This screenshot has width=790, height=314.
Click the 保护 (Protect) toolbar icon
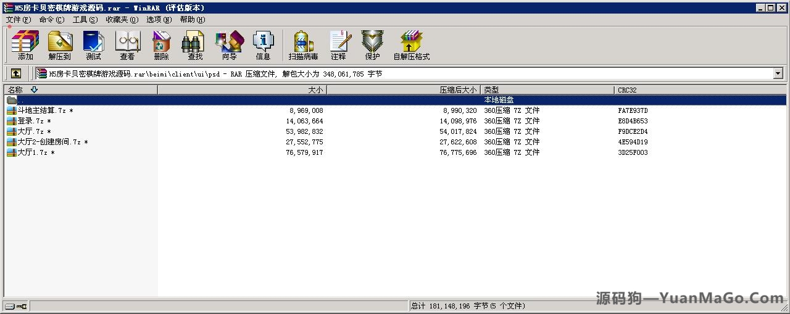tap(372, 45)
